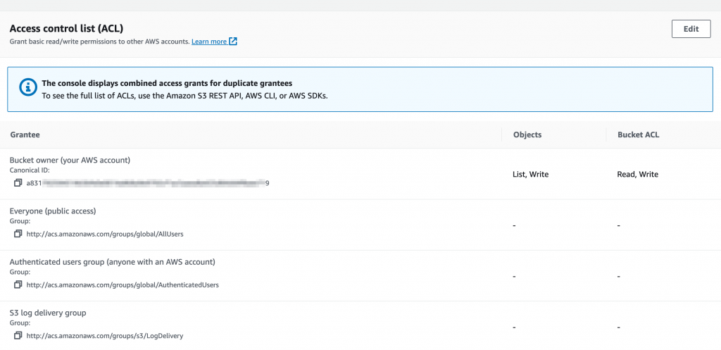Select the Authenticated users group row title
Image resolution: width=721 pixels, height=350 pixels.
[112, 262]
